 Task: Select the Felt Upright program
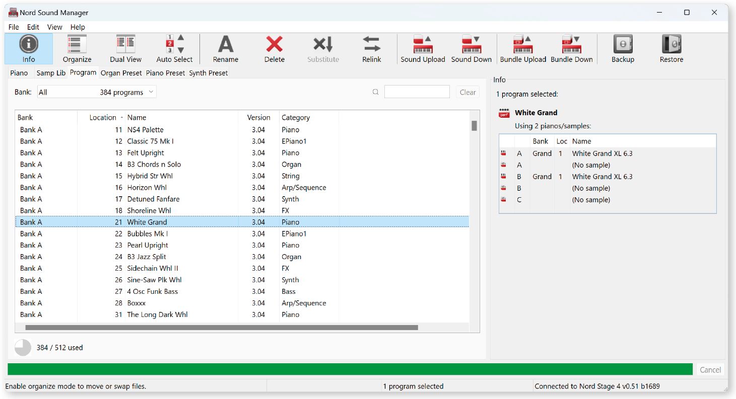click(242, 153)
